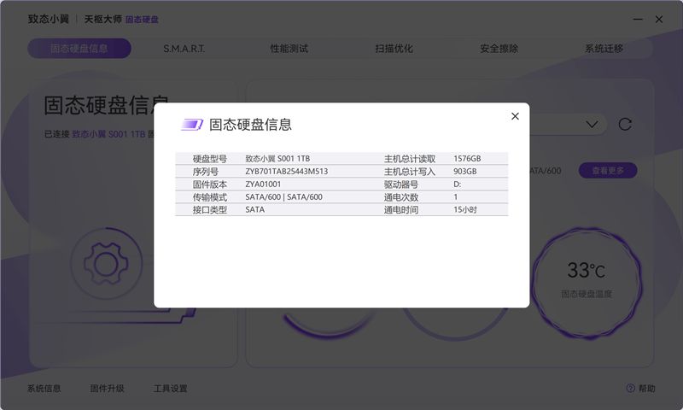Click the 固件版本 label
The image size is (683, 410).
[209, 184]
